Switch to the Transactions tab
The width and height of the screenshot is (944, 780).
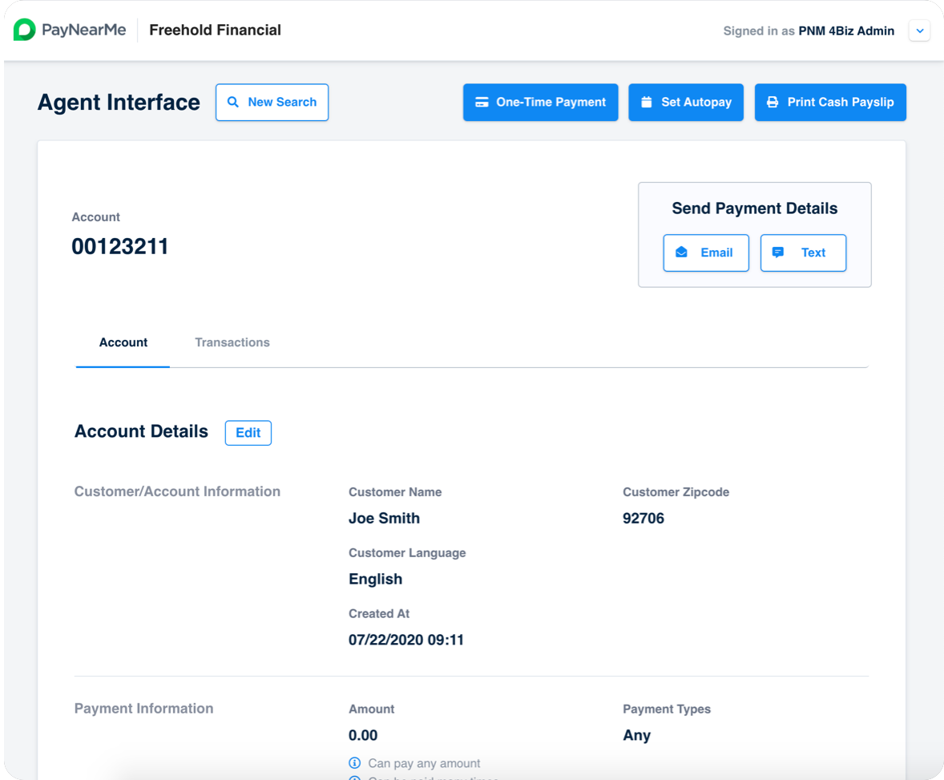(x=232, y=342)
